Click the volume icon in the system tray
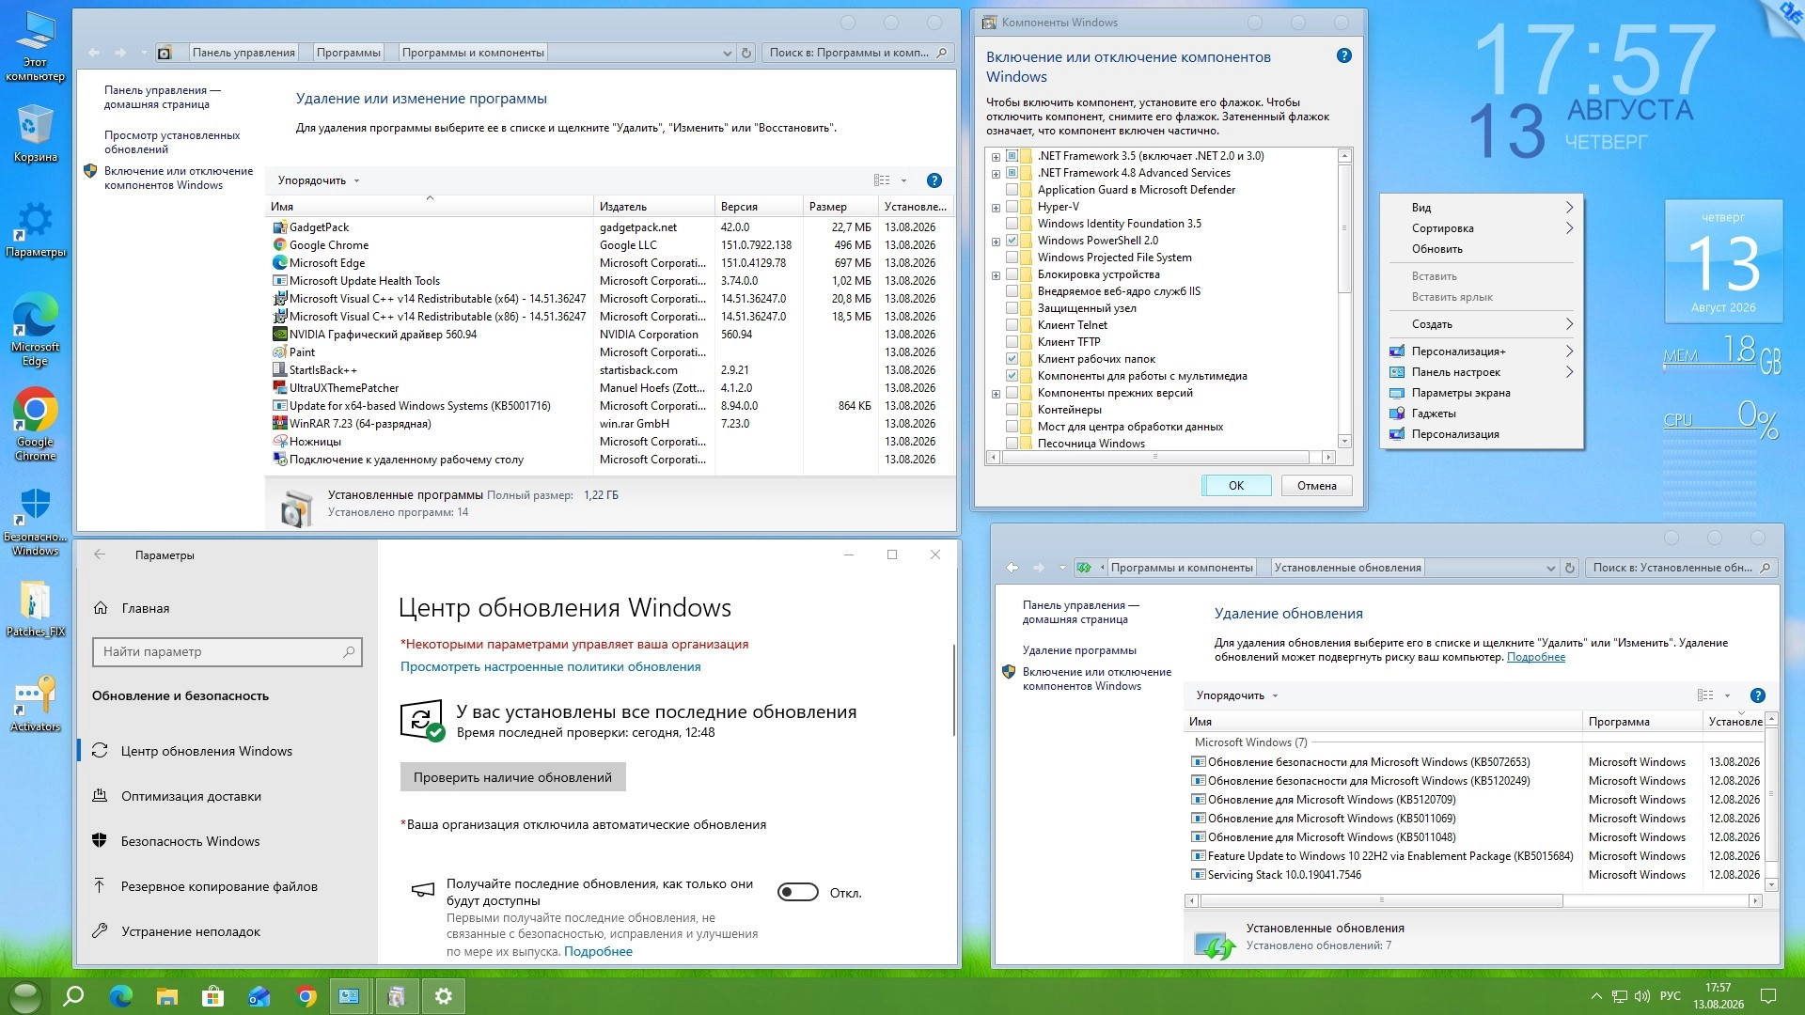Screen dimensions: 1805x1015 tap(1642, 996)
